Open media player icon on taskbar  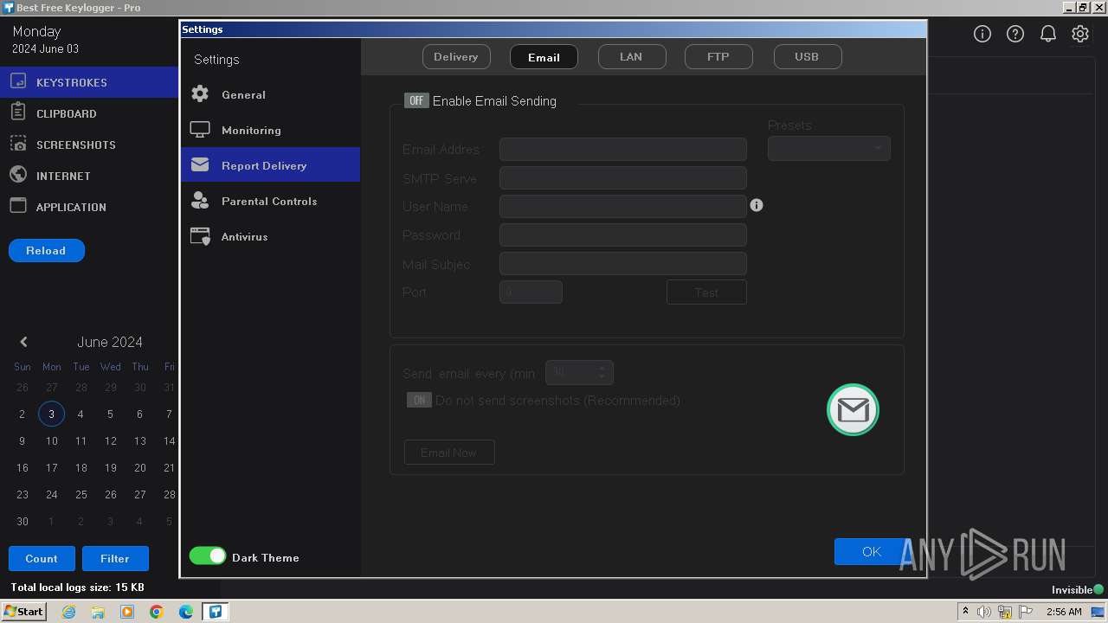[x=127, y=612]
